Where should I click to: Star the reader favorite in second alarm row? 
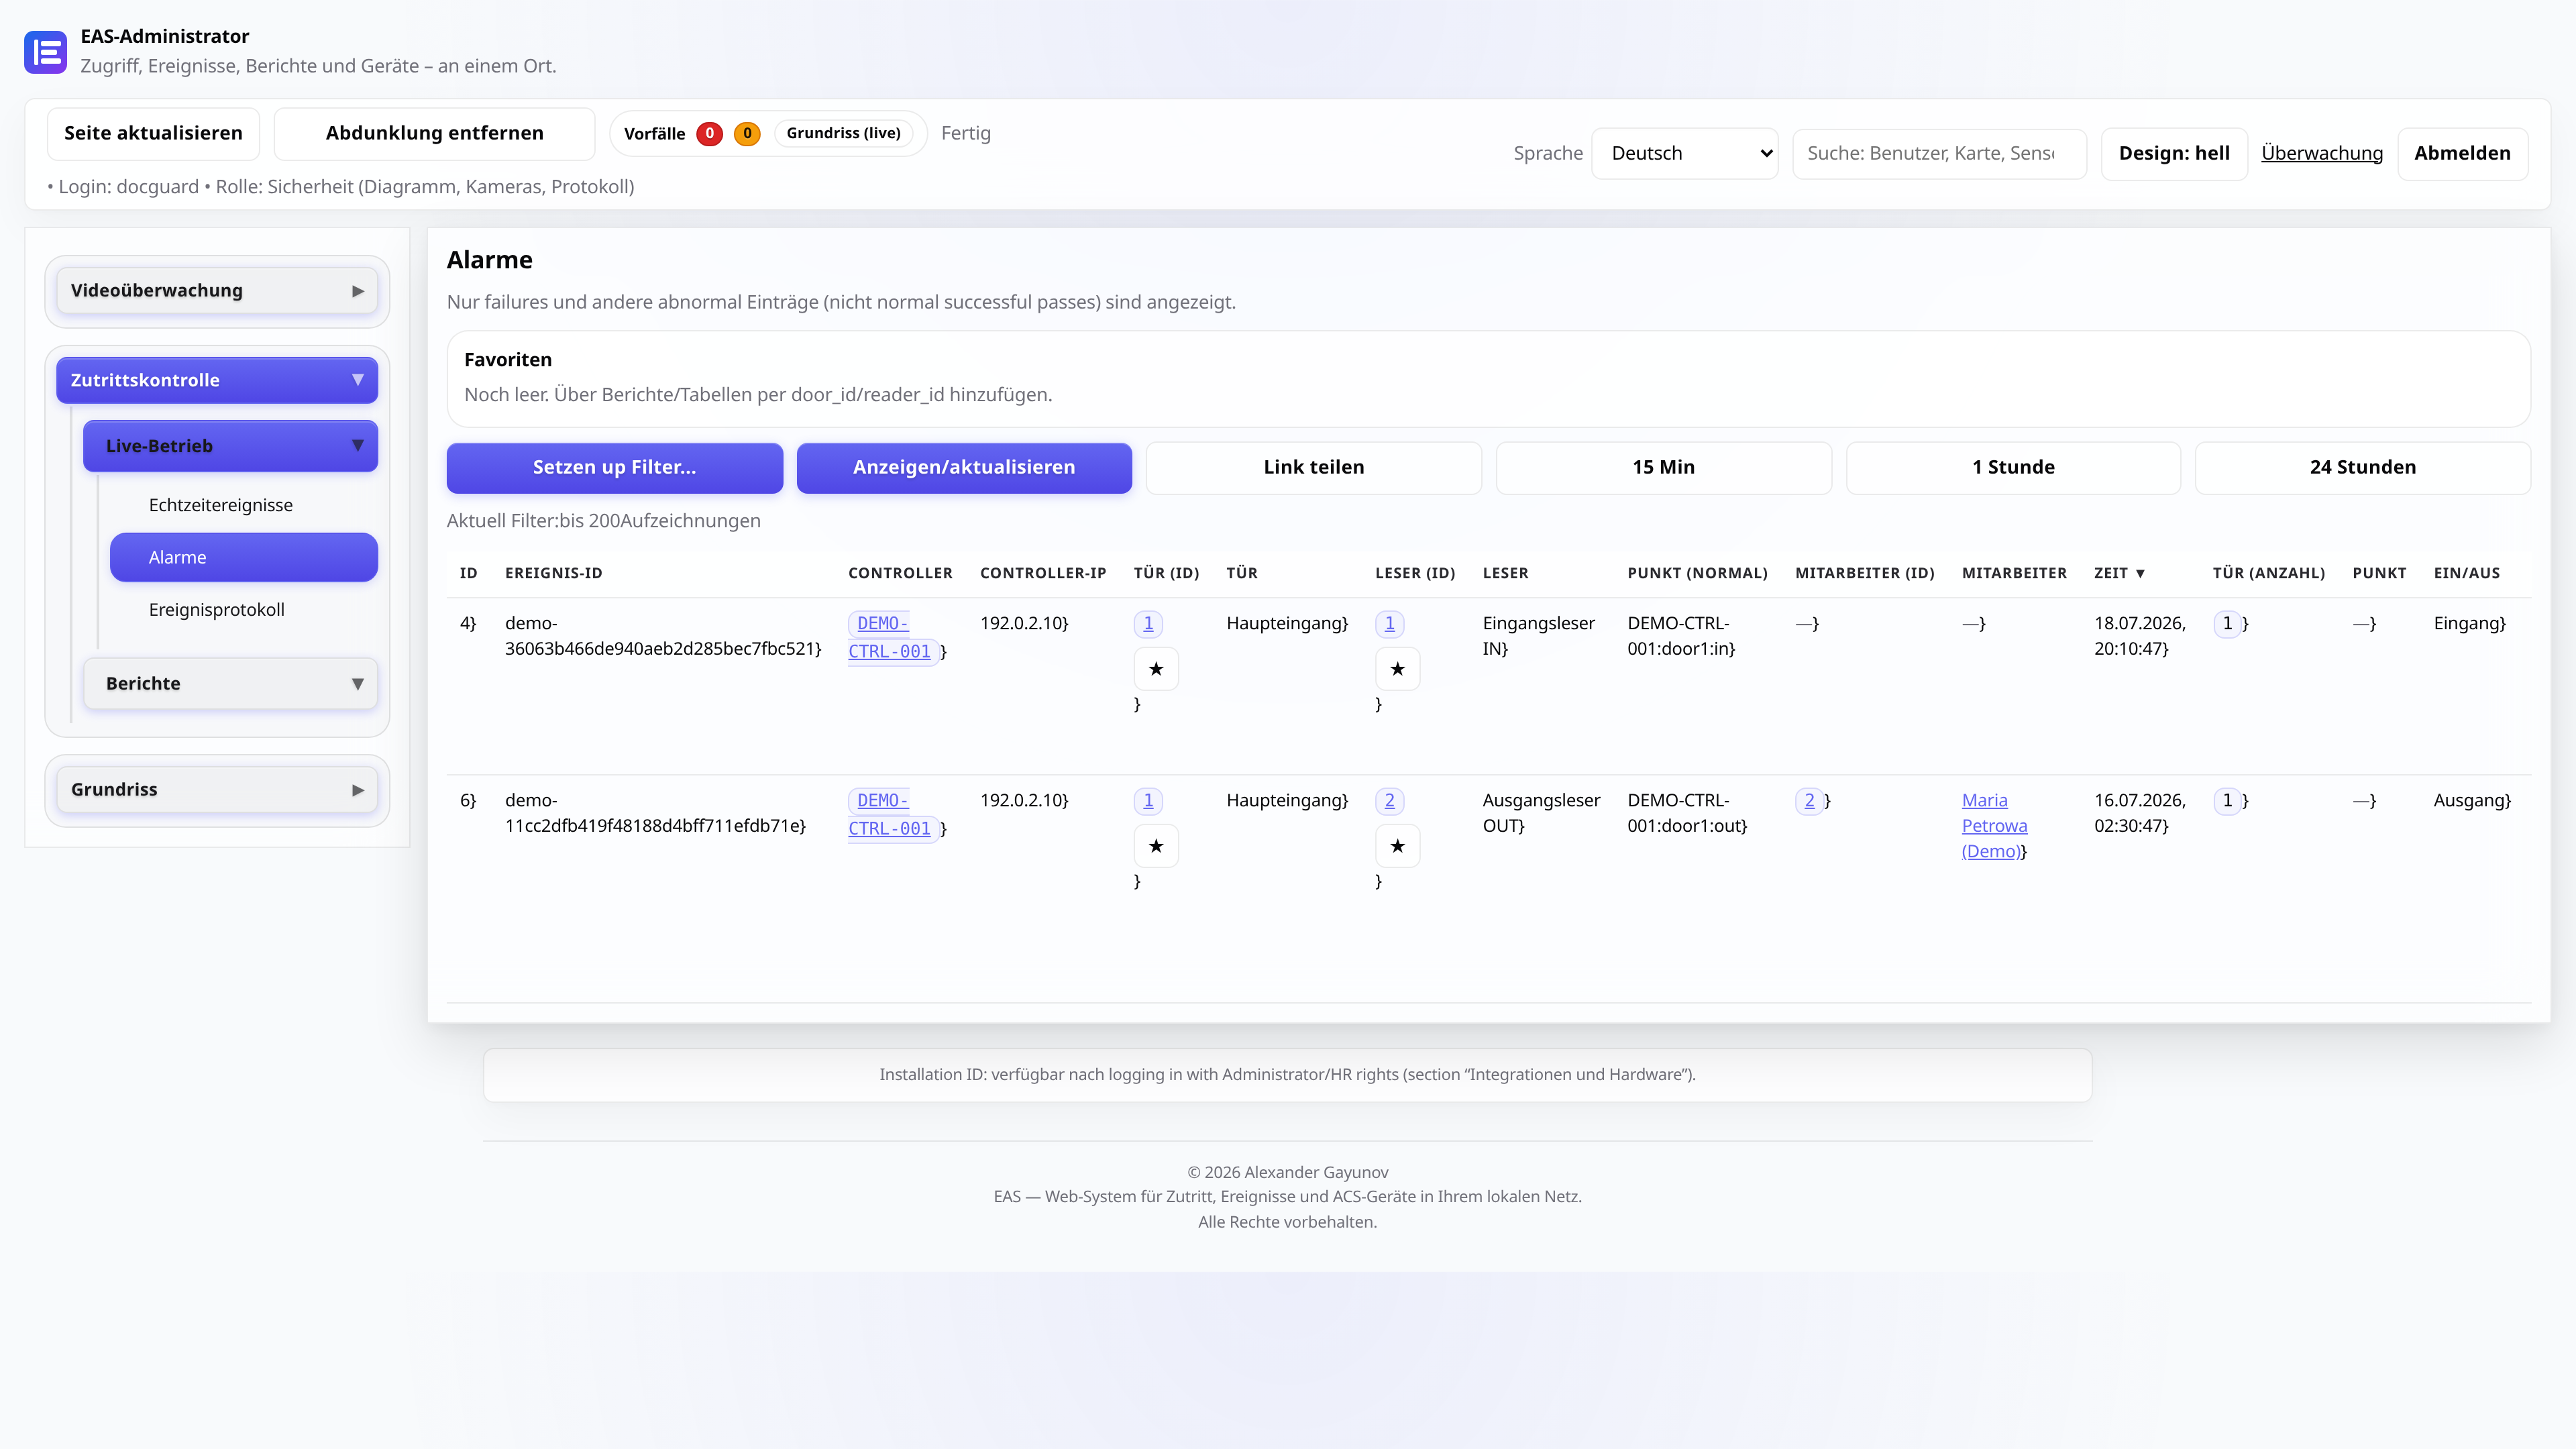pos(1397,846)
